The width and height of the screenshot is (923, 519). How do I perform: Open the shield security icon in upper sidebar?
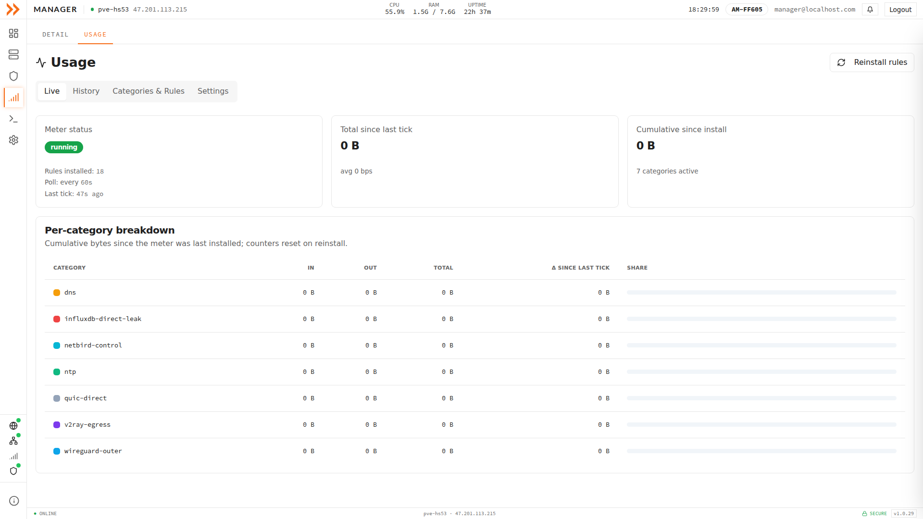(13, 76)
